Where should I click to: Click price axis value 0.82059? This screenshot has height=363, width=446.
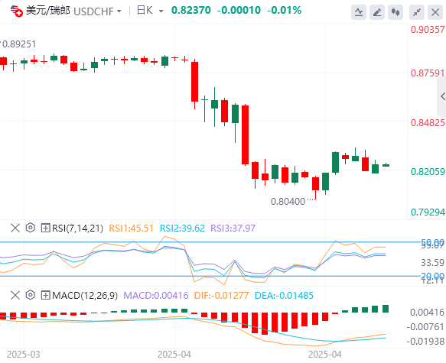point(428,171)
